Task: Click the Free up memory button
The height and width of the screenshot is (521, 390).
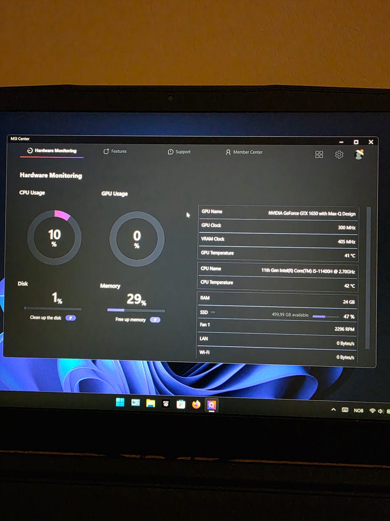Action: [x=155, y=320]
